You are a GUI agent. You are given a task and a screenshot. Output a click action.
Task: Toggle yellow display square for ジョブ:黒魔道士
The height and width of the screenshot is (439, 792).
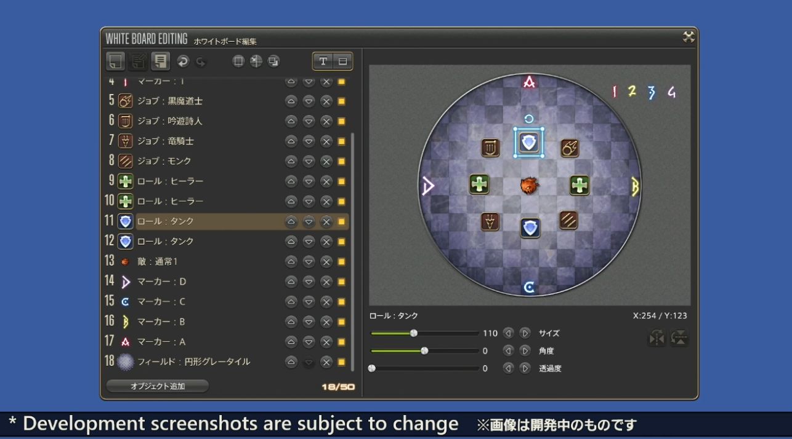341,101
